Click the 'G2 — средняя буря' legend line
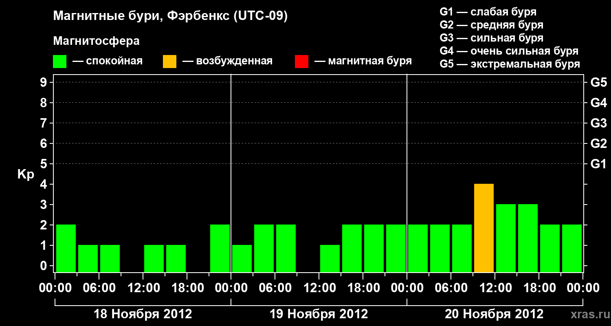This screenshot has width=611, height=326. point(491,25)
